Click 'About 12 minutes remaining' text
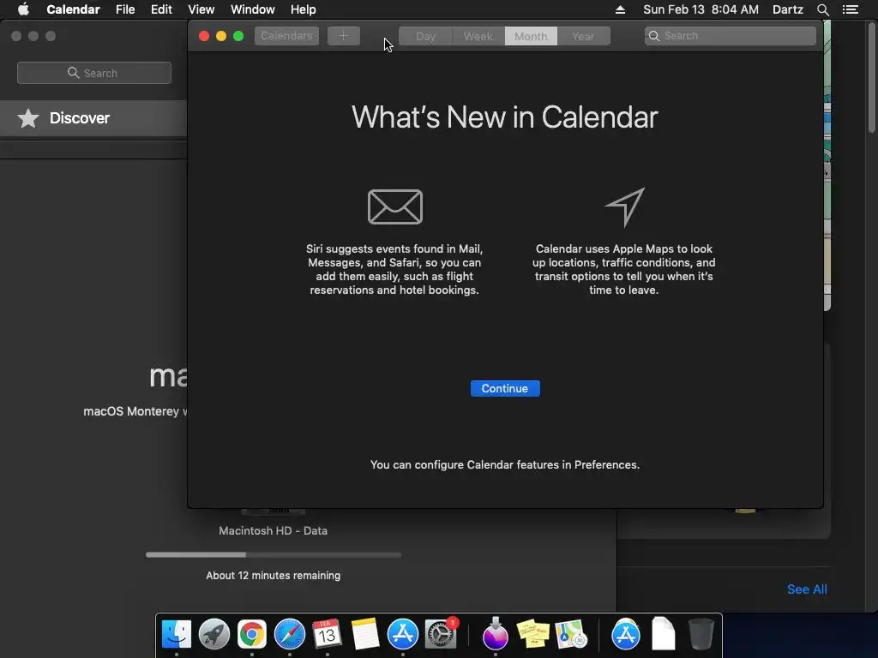The height and width of the screenshot is (658, 878). click(x=274, y=575)
